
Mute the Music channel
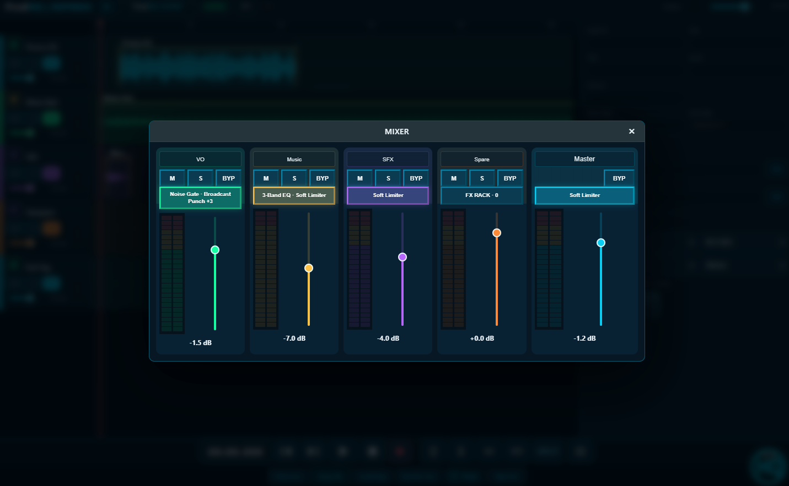[x=266, y=178]
